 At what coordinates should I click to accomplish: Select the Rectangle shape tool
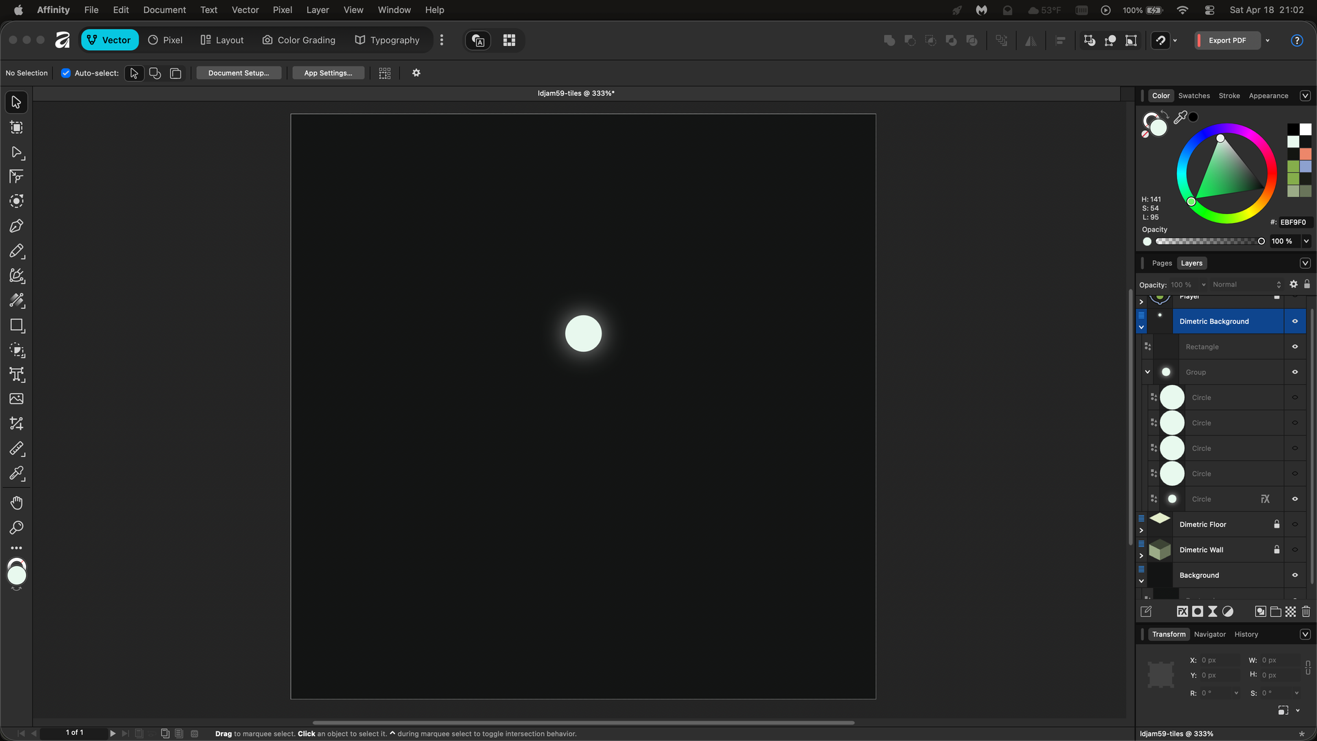click(16, 325)
